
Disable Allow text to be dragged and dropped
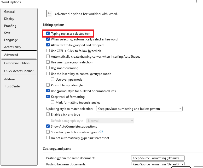[48, 45]
